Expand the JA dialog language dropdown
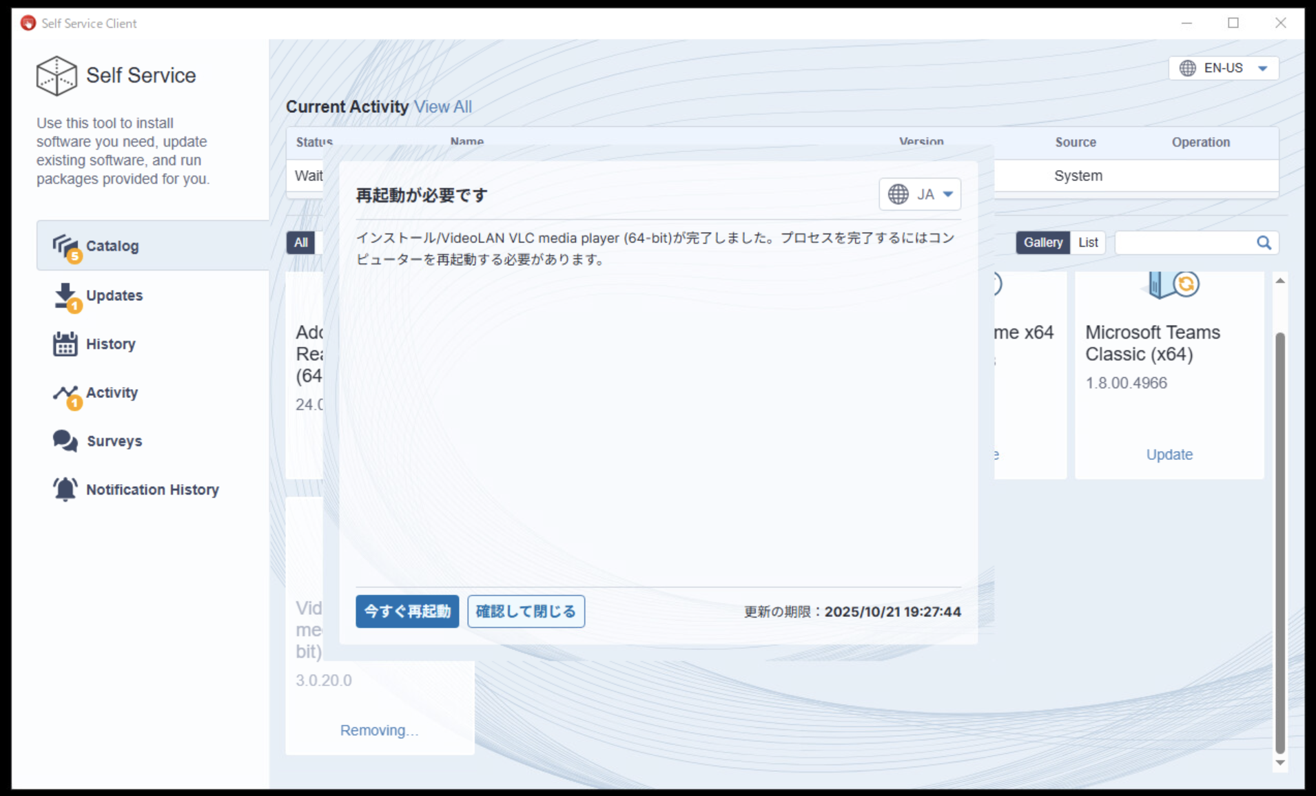The image size is (1316, 796). (948, 194)
